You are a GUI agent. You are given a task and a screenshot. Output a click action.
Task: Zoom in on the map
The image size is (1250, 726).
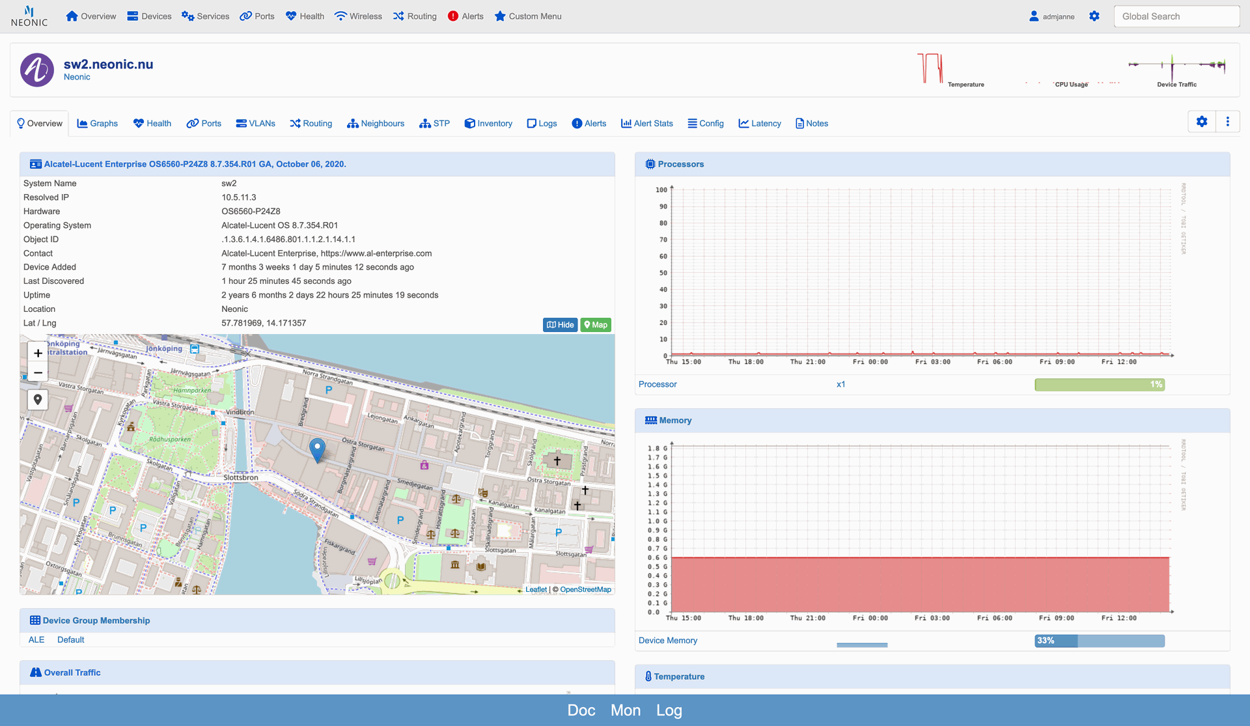point(38,353)
